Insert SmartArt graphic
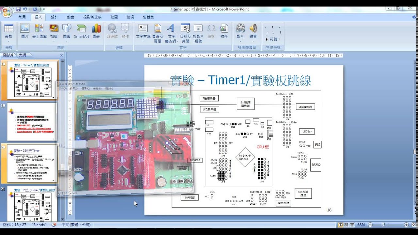The height and width of the screenshot is (235, 418). tap(81, 31)
